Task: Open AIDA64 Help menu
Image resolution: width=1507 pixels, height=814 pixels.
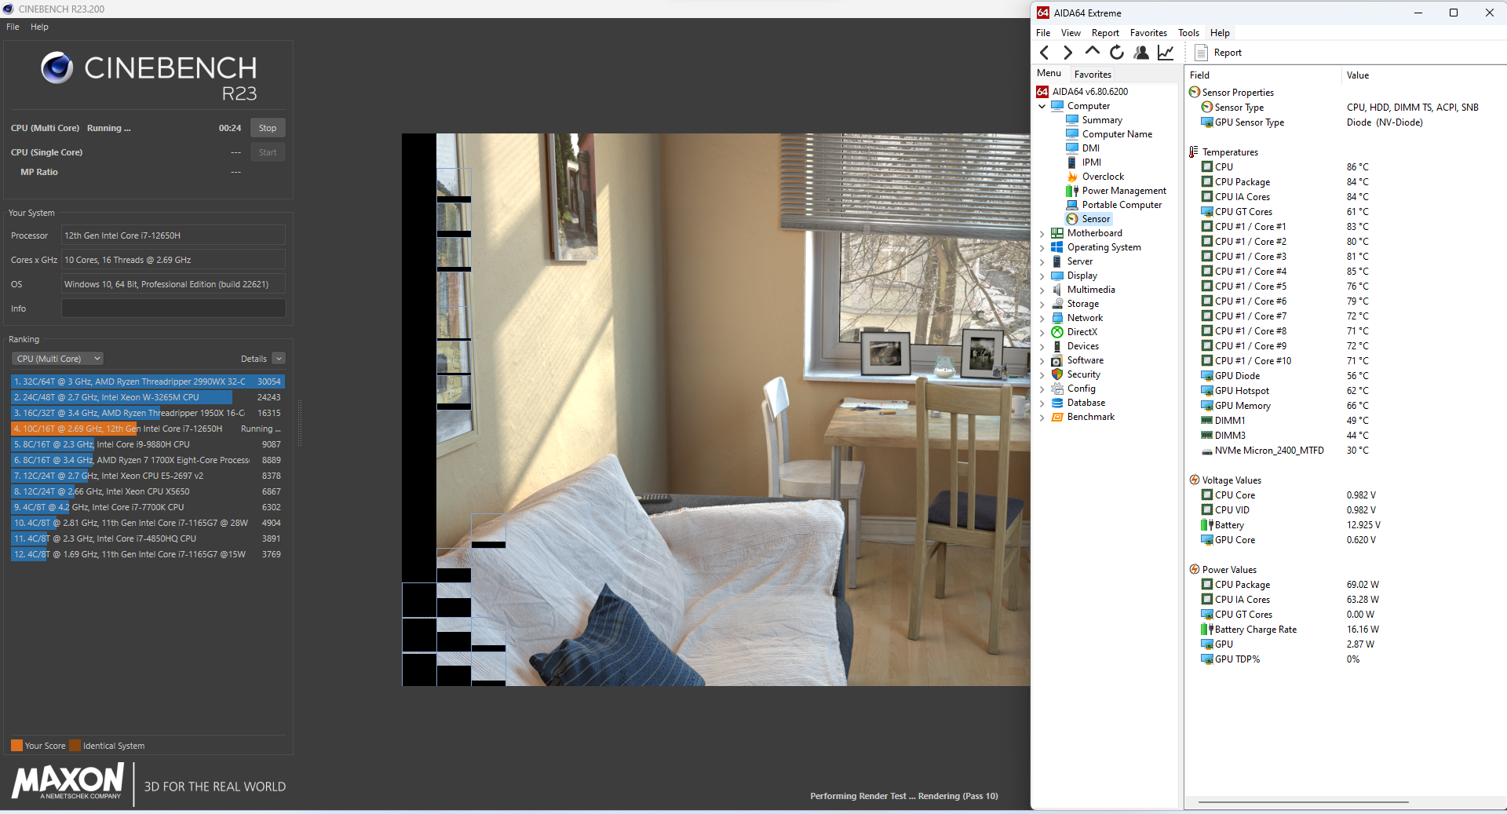Action: coord(1220,33)
